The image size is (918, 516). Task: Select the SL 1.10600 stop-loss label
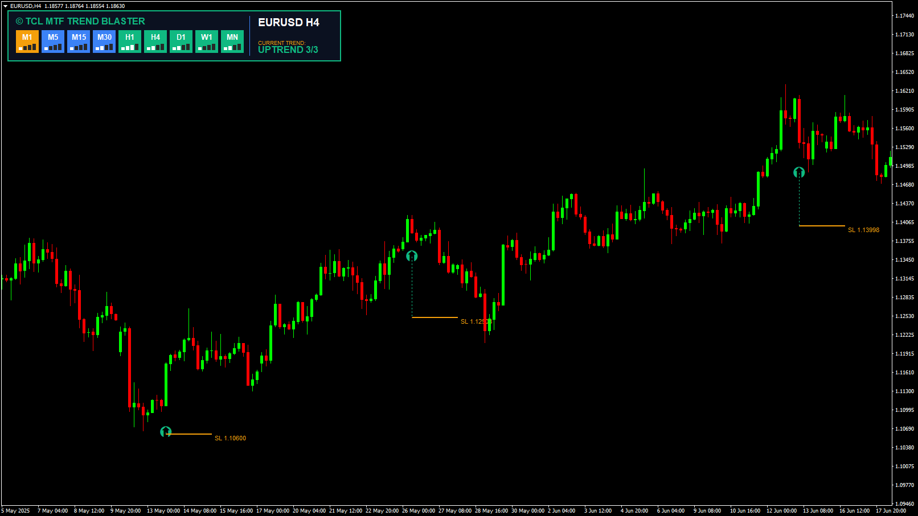(x=230, y=438)
